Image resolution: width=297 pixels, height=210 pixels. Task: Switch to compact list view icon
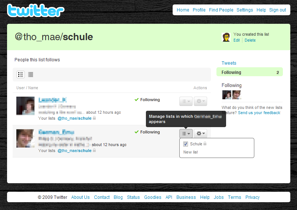pyautogui.click(x=30, y=74)
